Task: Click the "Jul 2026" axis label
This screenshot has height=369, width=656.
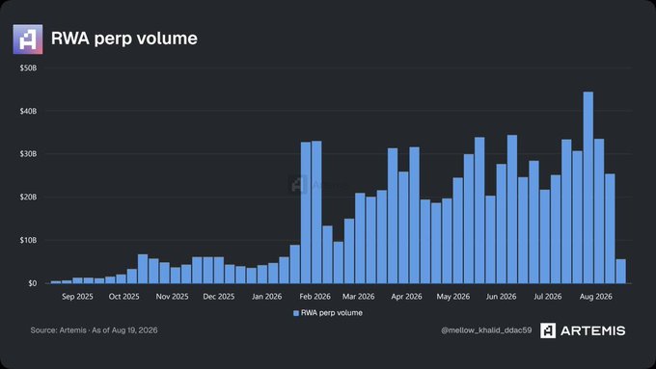Action: coord(548,297)
